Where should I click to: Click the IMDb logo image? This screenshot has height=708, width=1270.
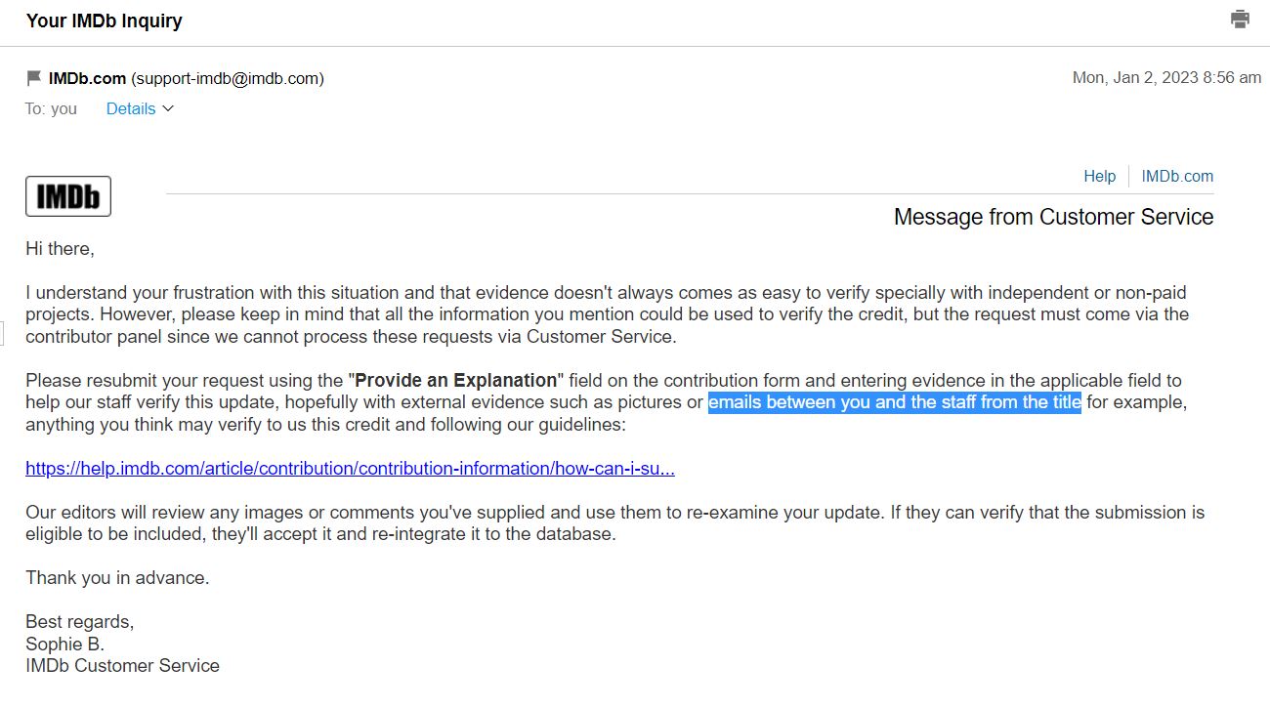click(68, 196)
